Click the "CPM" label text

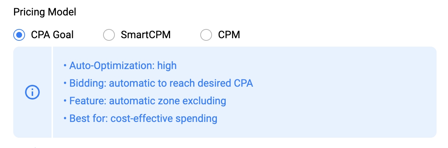229,35
